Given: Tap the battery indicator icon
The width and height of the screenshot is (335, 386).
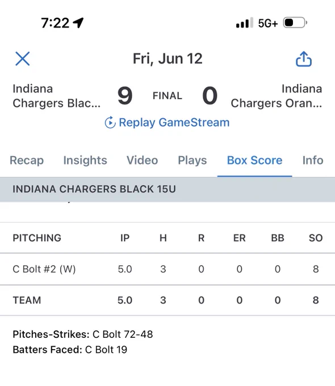Looking at the screenshot, I should point(295,23).
